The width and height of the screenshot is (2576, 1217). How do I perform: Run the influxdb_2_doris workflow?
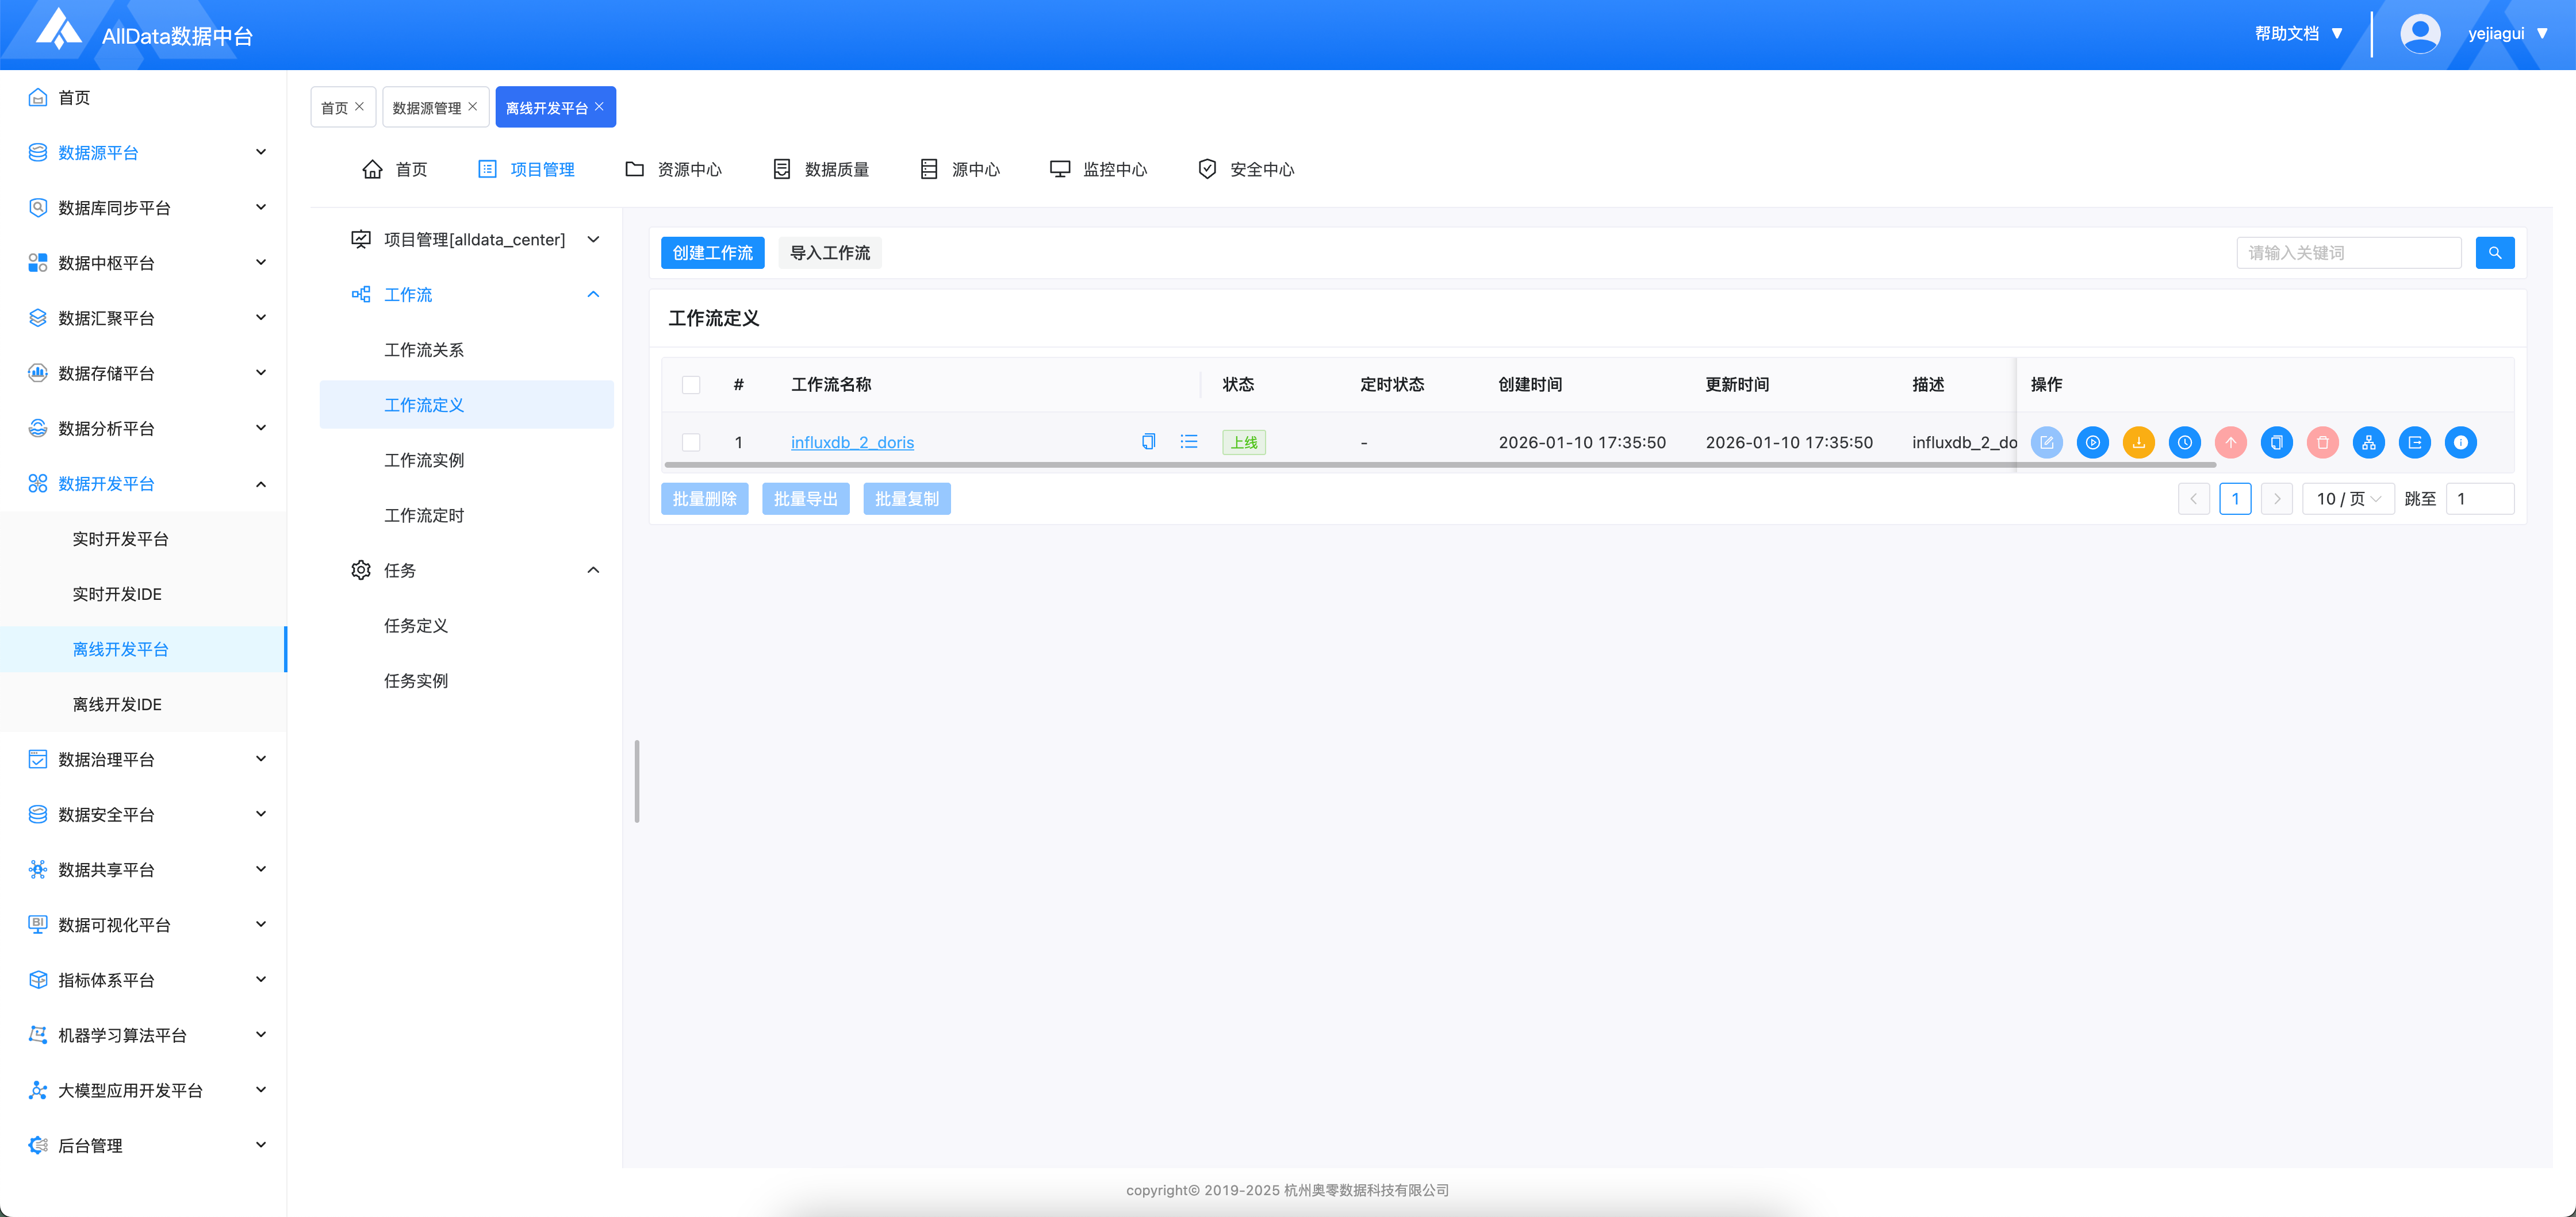coord(2092,442)
